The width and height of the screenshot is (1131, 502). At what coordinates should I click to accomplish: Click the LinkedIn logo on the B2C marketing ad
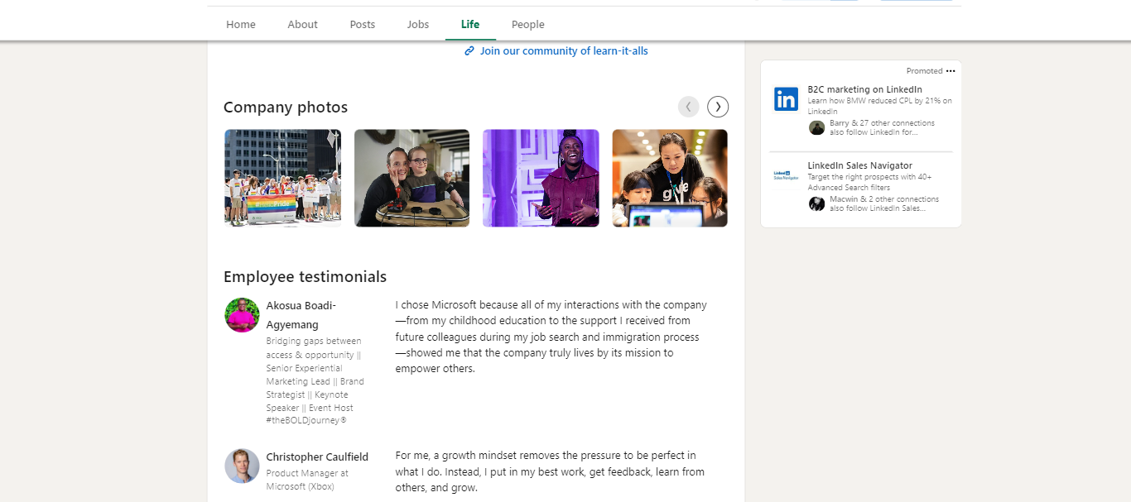[x=785, y=98]
